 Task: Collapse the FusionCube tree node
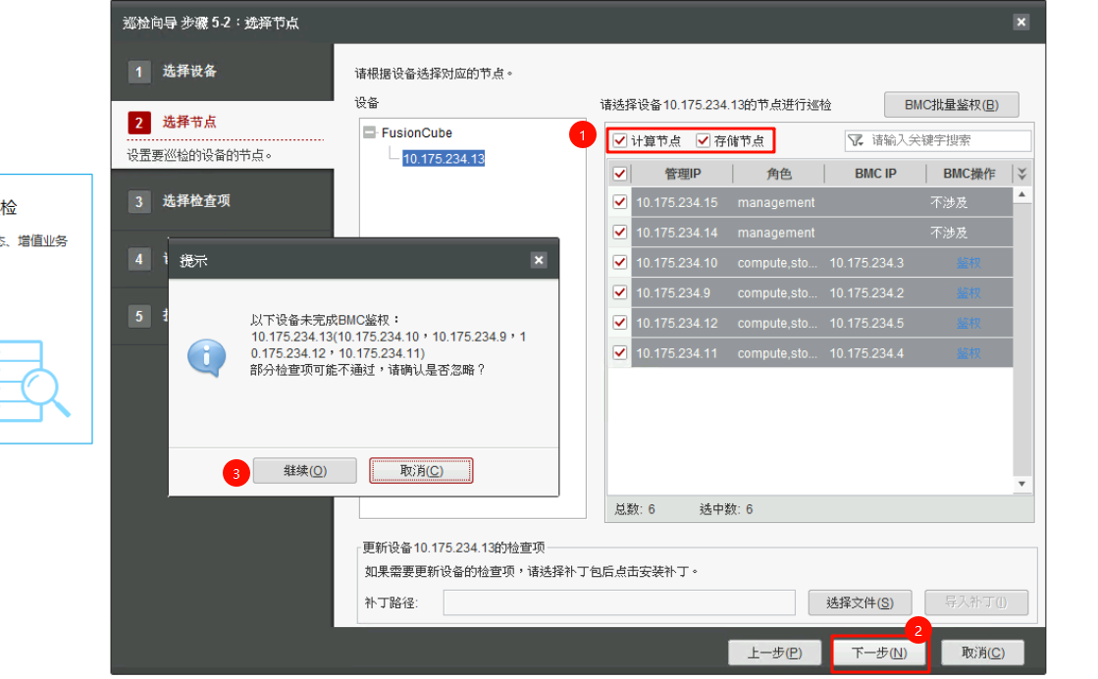[x=370, y=132]
